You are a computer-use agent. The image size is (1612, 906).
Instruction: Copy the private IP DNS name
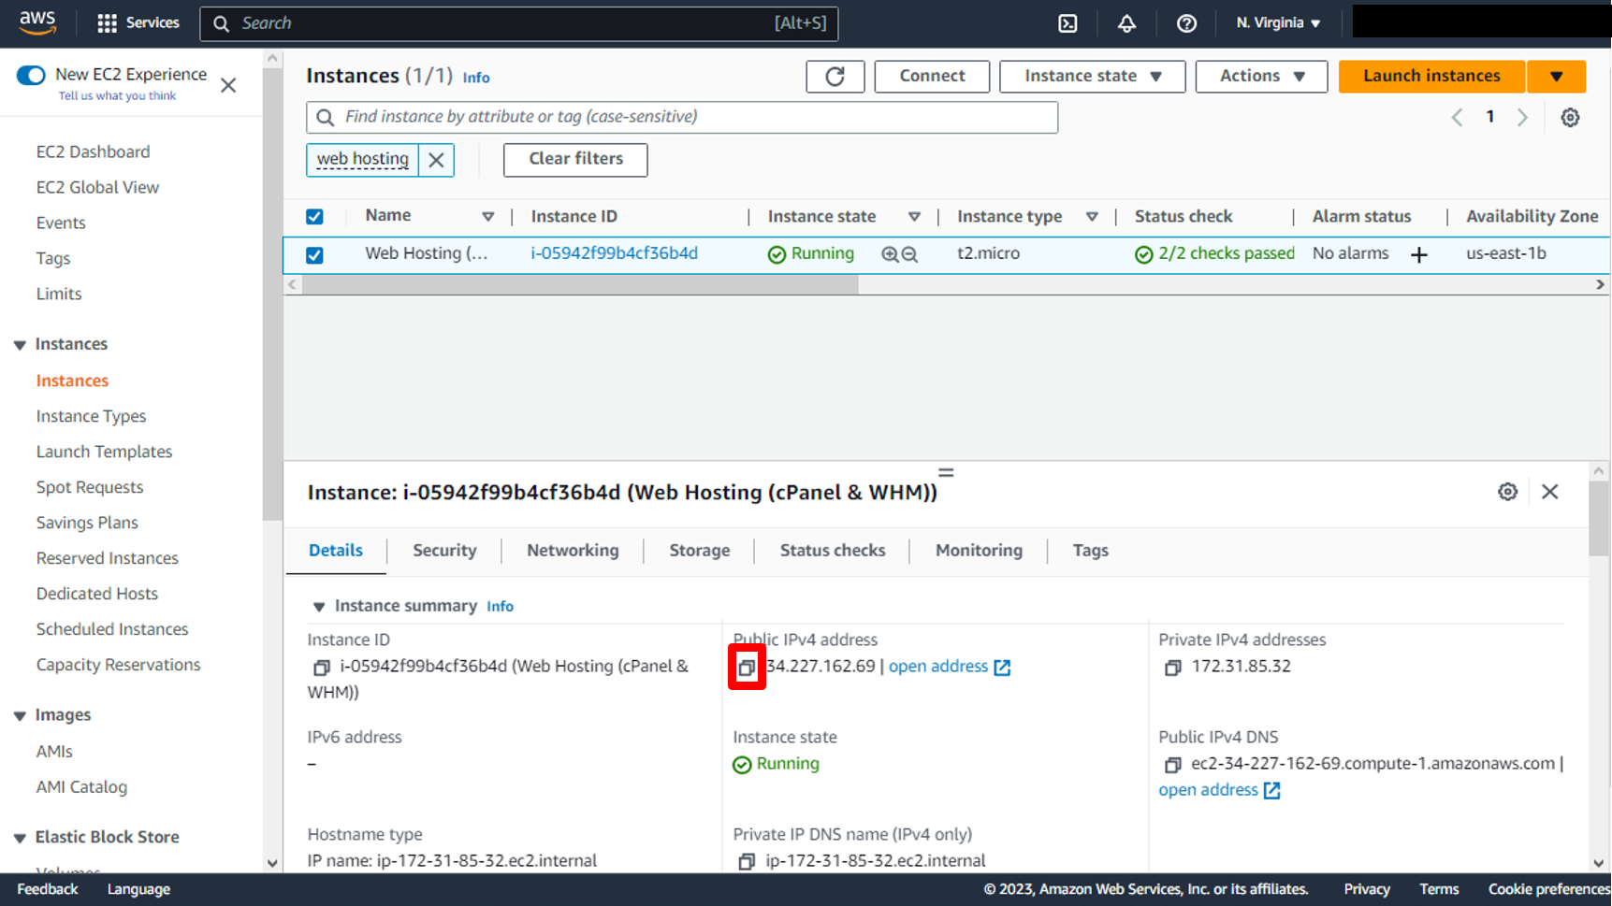click(747, 862)
